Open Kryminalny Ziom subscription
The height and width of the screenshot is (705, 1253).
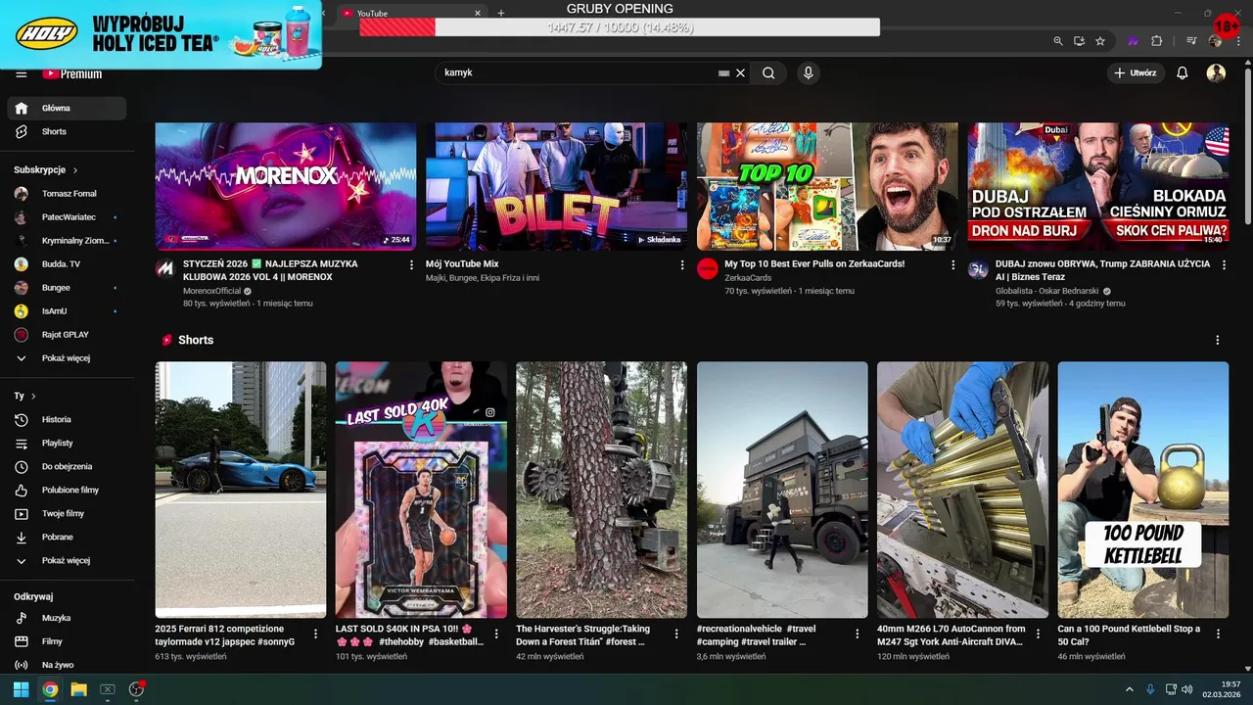click(67, 240)
